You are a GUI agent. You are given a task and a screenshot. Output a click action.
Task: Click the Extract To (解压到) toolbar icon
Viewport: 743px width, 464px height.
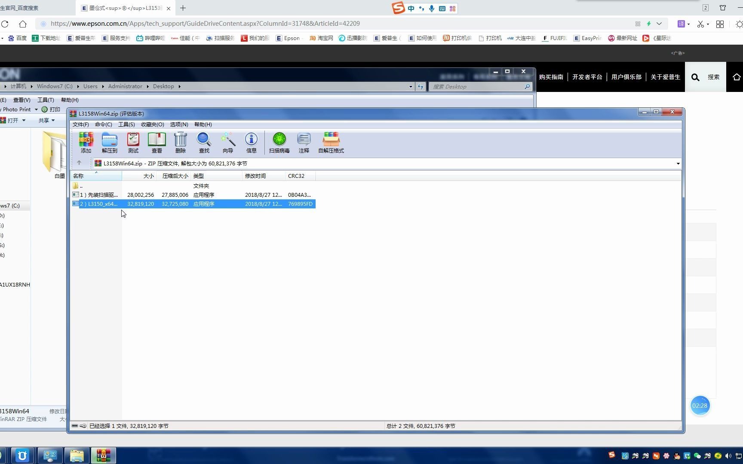click(x=110, y=143)
